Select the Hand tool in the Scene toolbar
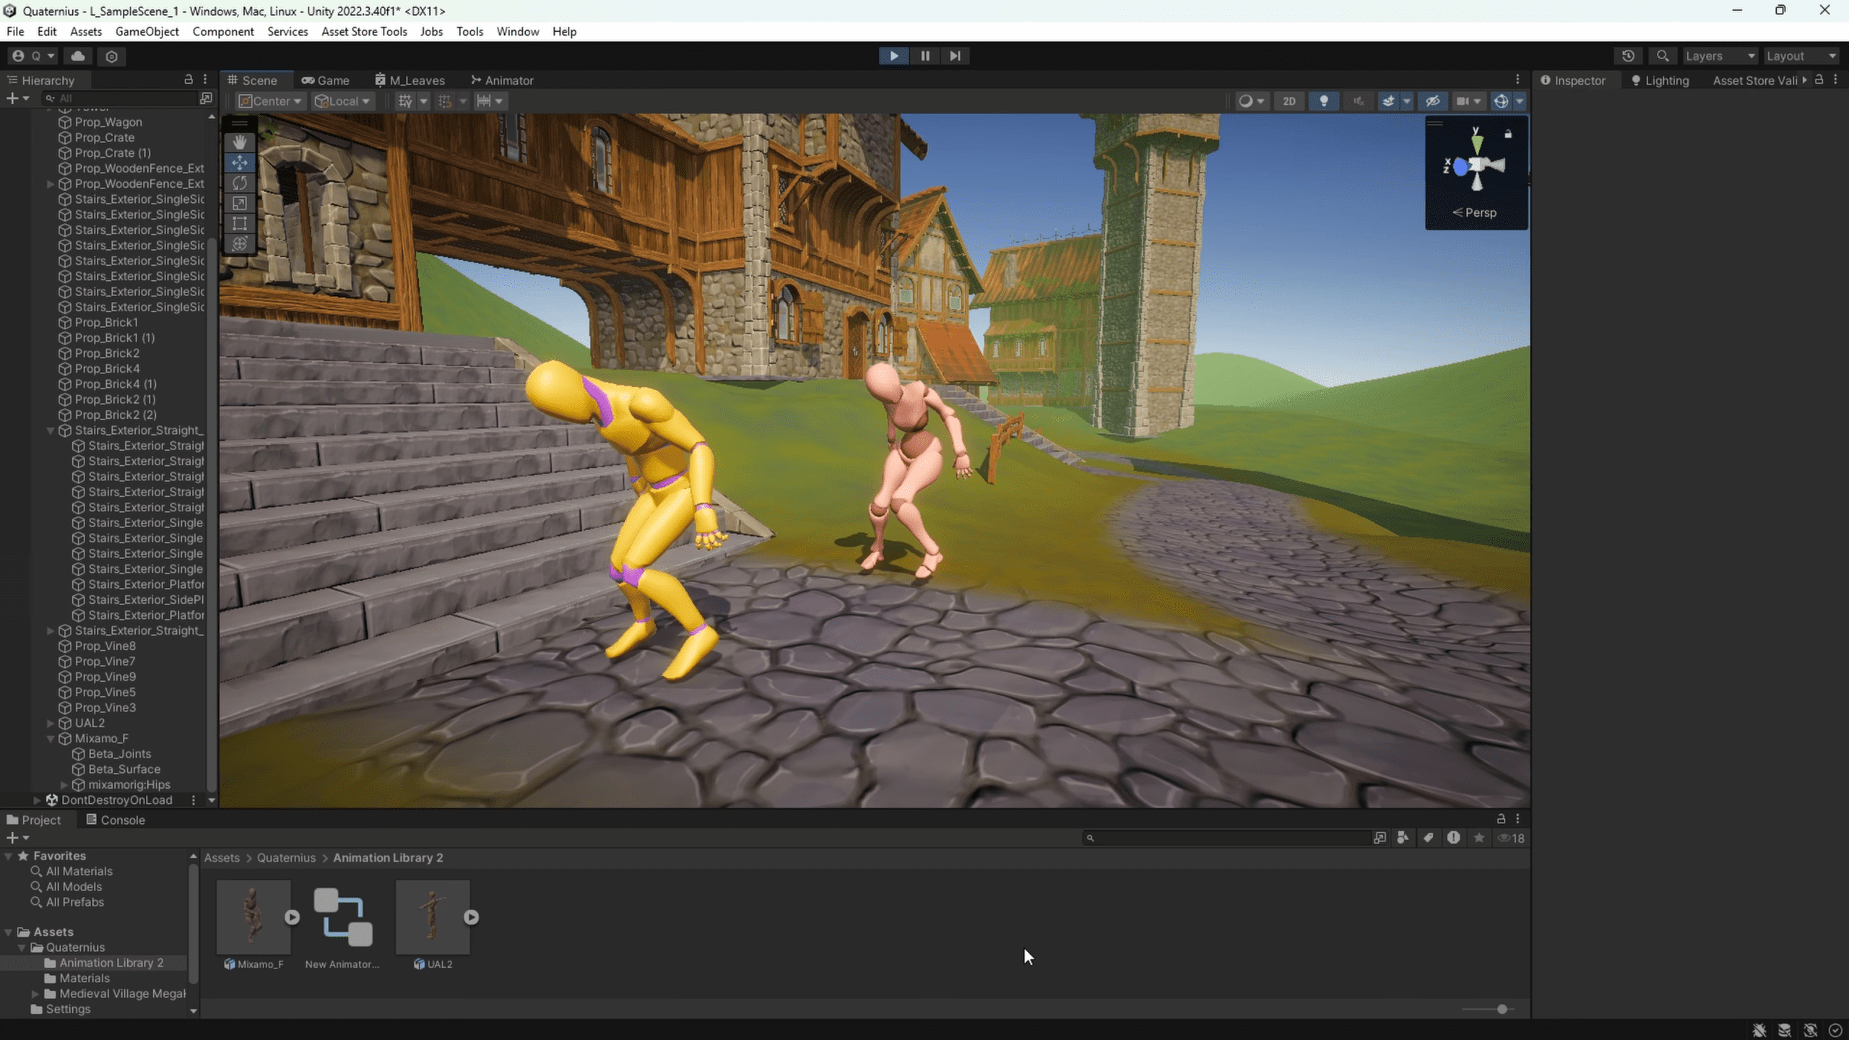This screenshot has width=1849, height=1040. (240, 142)
